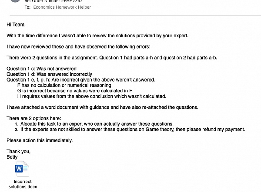Click the sender avatar circle
Image resolution: width=261 pixels, height=192 pixels.
pos(16,2)
